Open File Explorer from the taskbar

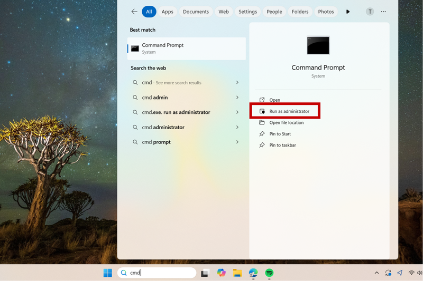(237, 273)
